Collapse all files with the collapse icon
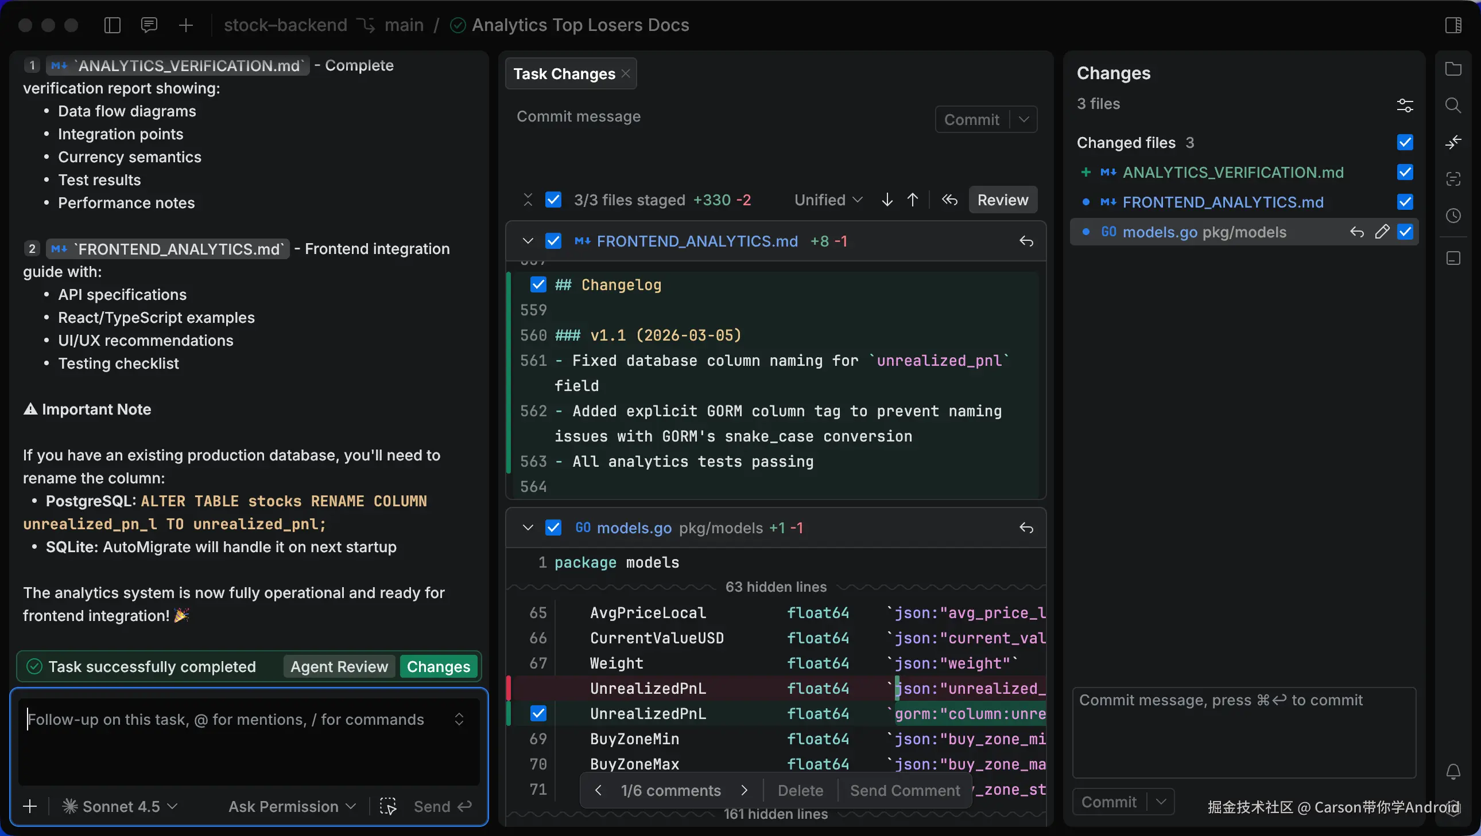This screenshot has width=1481, height=836. click(528, 200)
